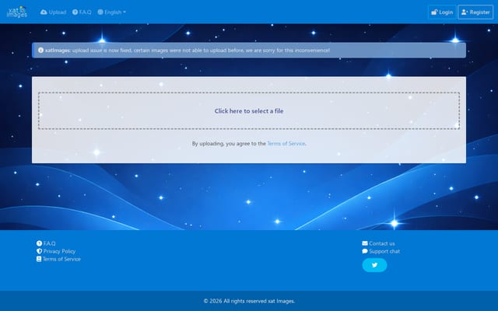Screen dimensions: 498x311
Task: Click the envelope icon beside Contact us
Action: point(365,243)
